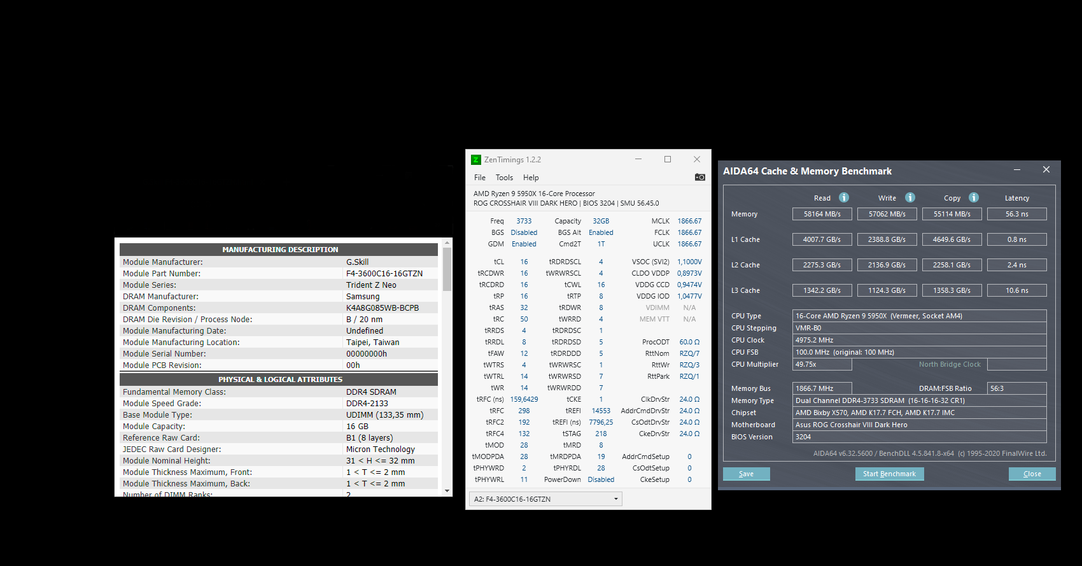Click the SPD window vertical scrollbar thumb

(x=447, y=269)
